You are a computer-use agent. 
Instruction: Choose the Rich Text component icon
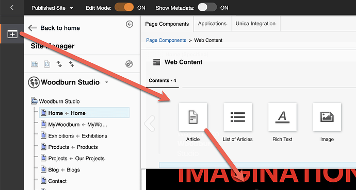[282, 117]
